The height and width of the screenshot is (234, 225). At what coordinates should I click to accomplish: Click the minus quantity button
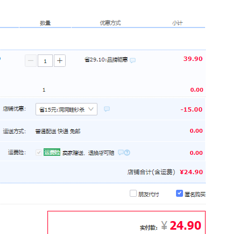tap(31, 61)
